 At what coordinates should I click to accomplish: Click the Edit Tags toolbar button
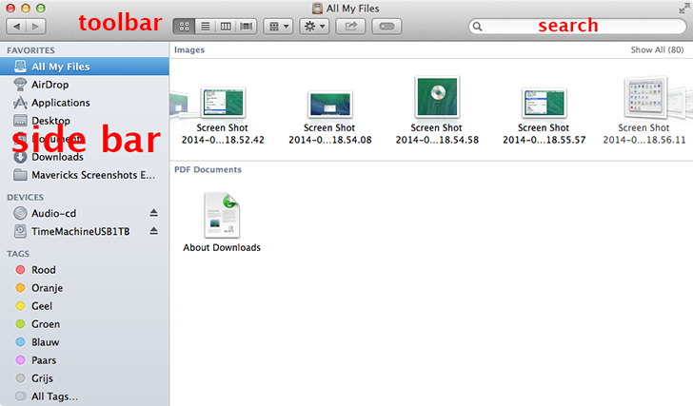[386, 27]
